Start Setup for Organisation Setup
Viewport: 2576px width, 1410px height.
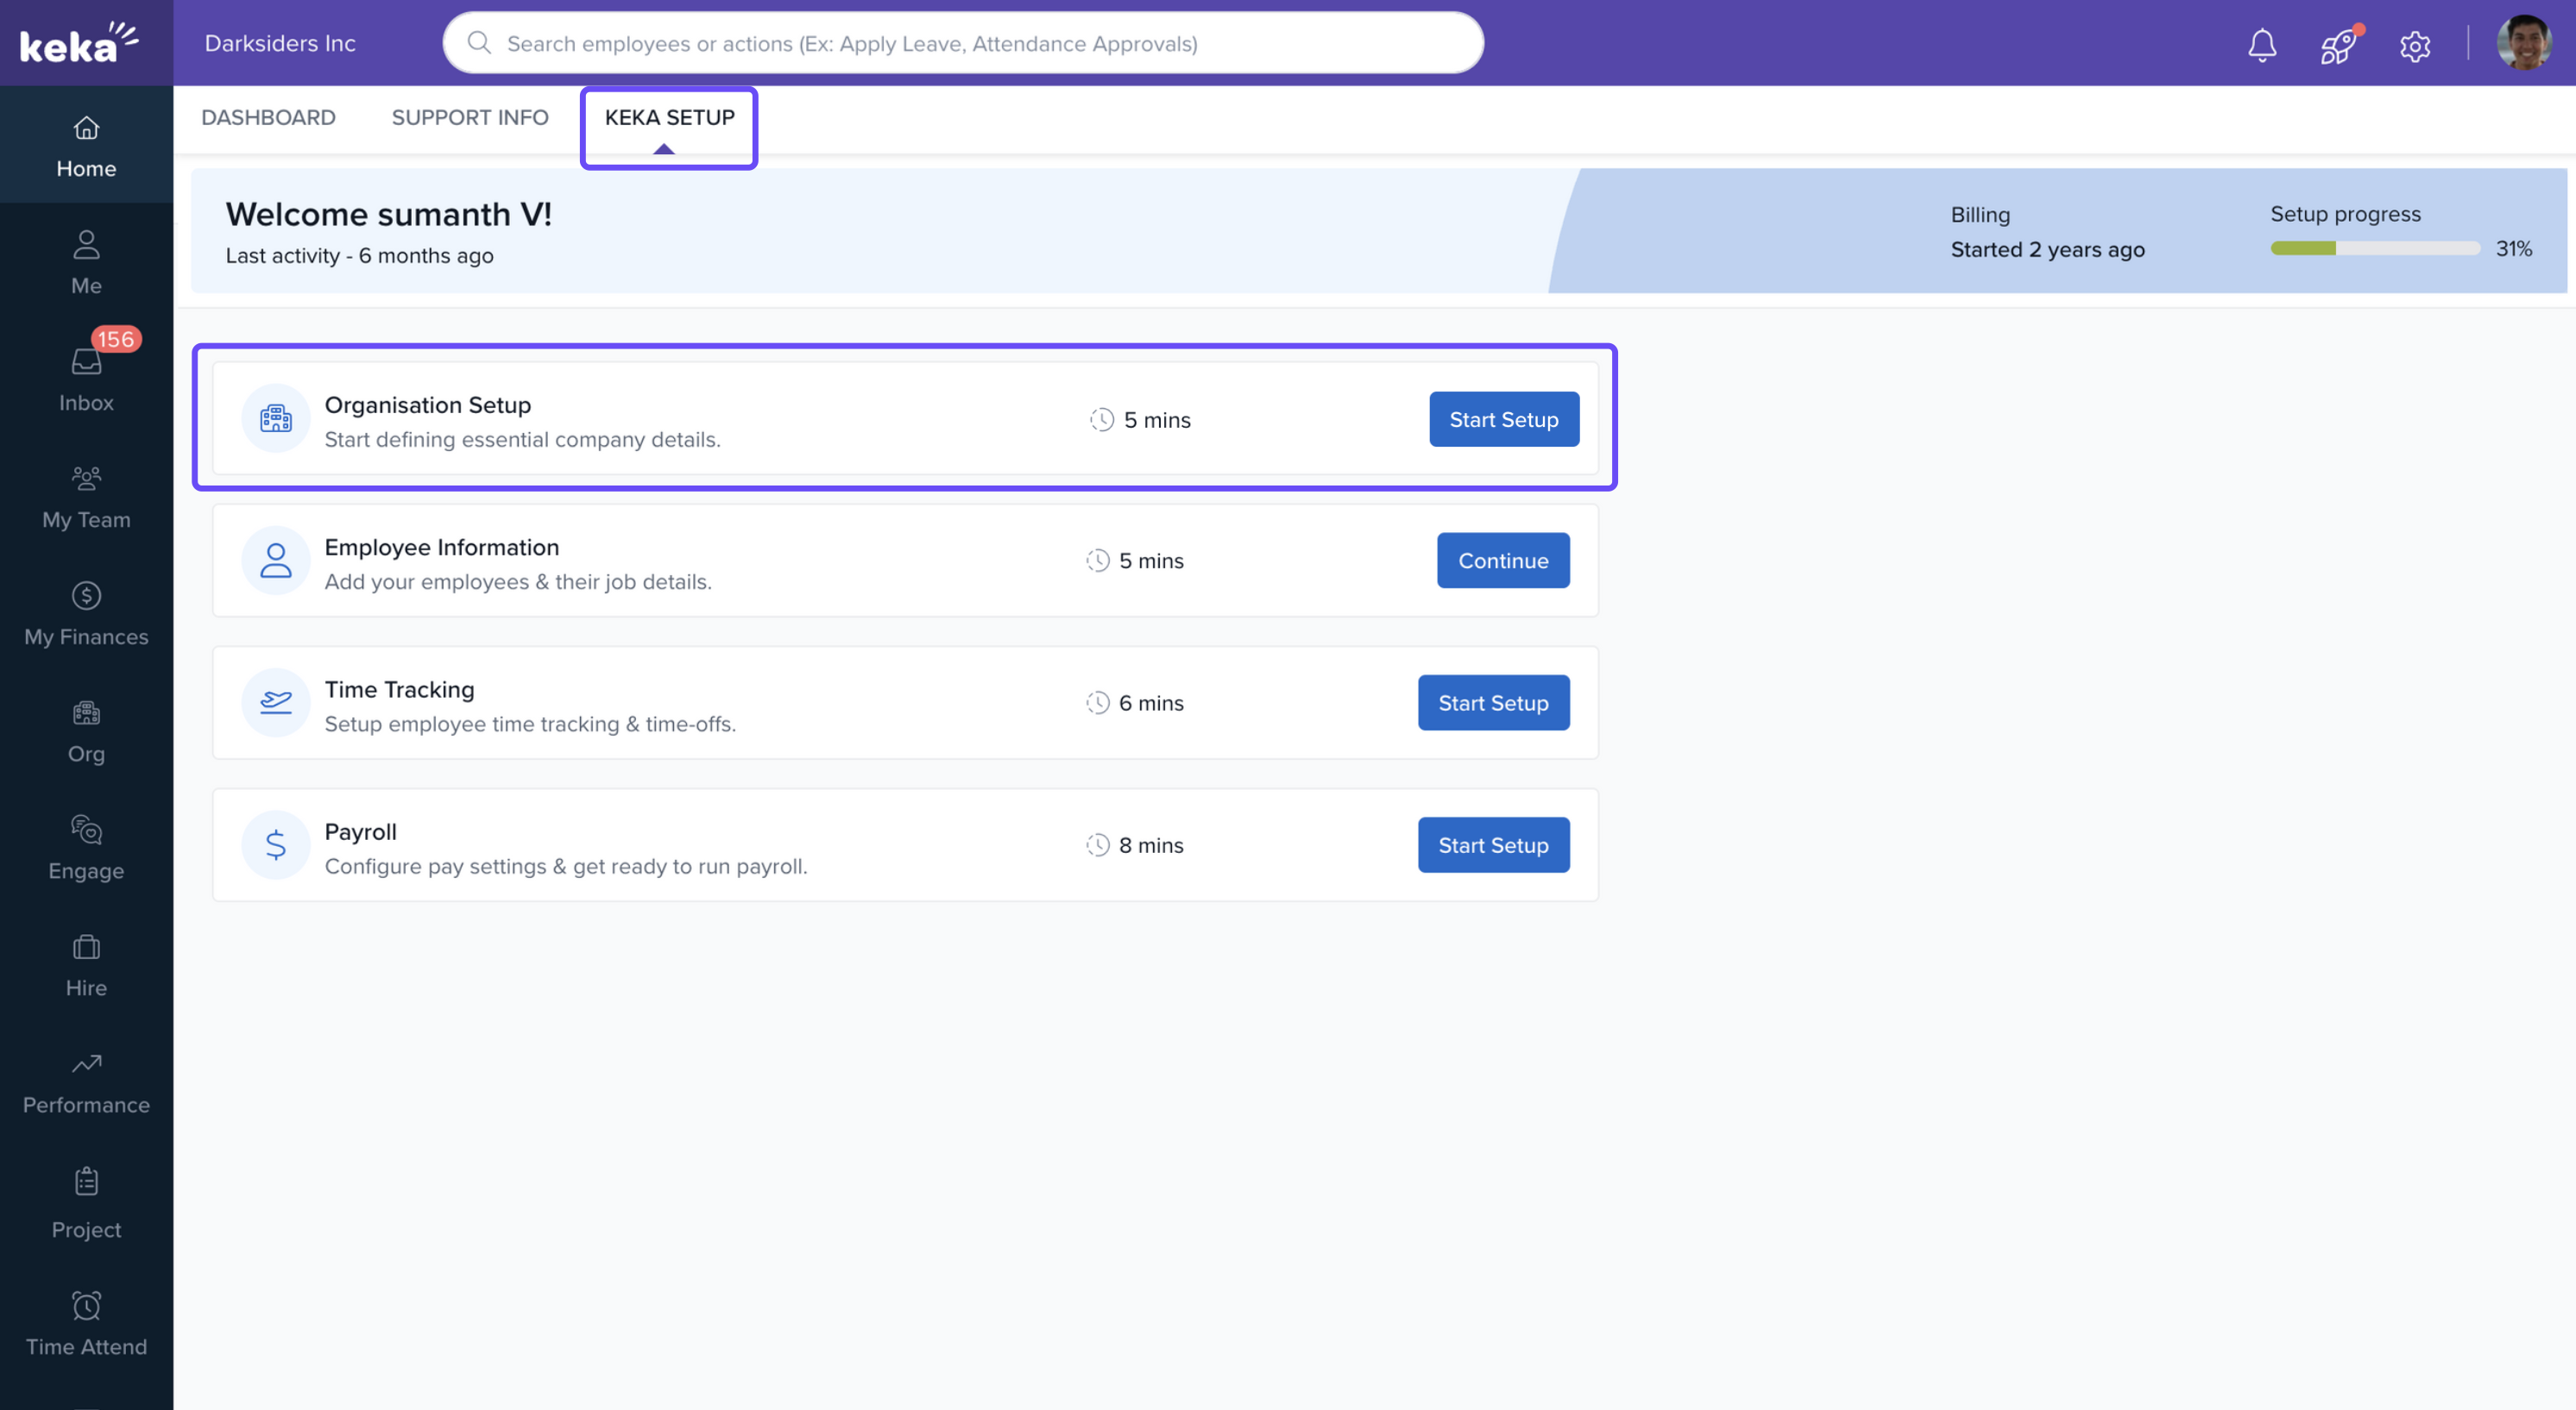(1503, 420)
